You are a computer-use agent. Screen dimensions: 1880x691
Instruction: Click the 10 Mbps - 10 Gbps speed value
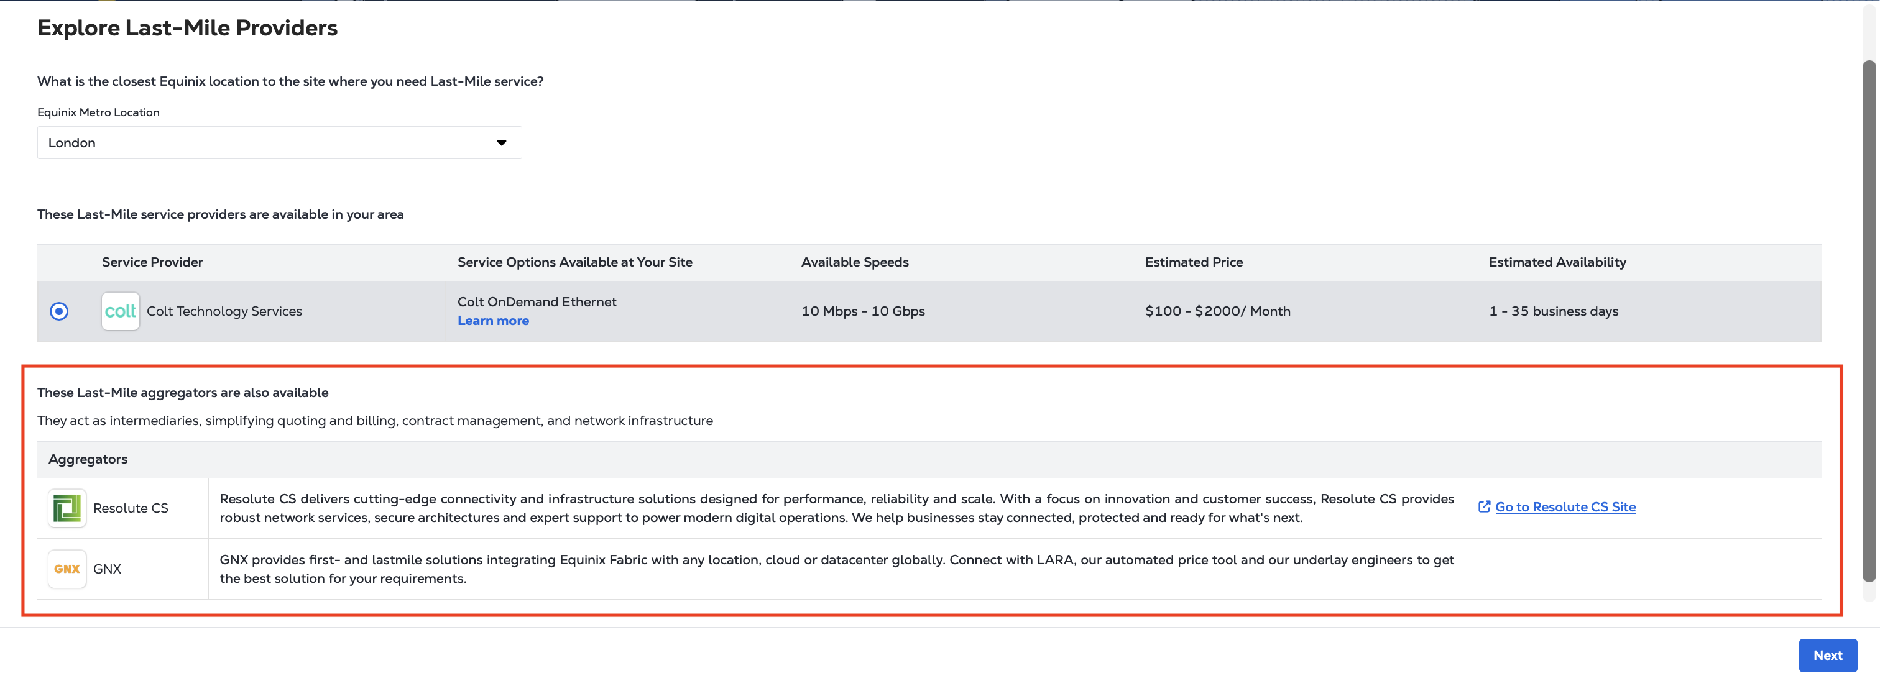863,311
